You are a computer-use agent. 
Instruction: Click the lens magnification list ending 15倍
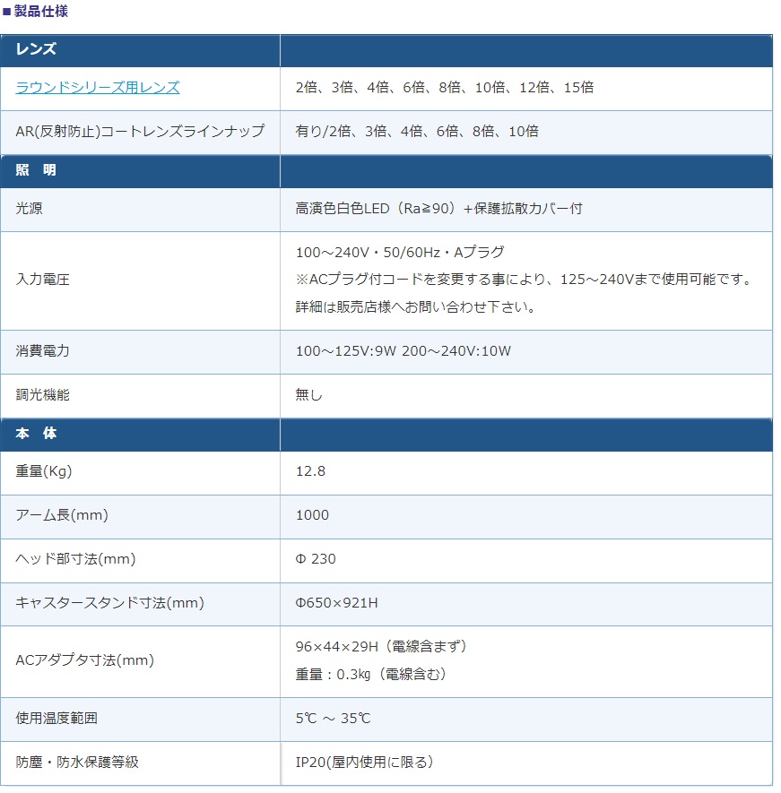tap(445, 88)
